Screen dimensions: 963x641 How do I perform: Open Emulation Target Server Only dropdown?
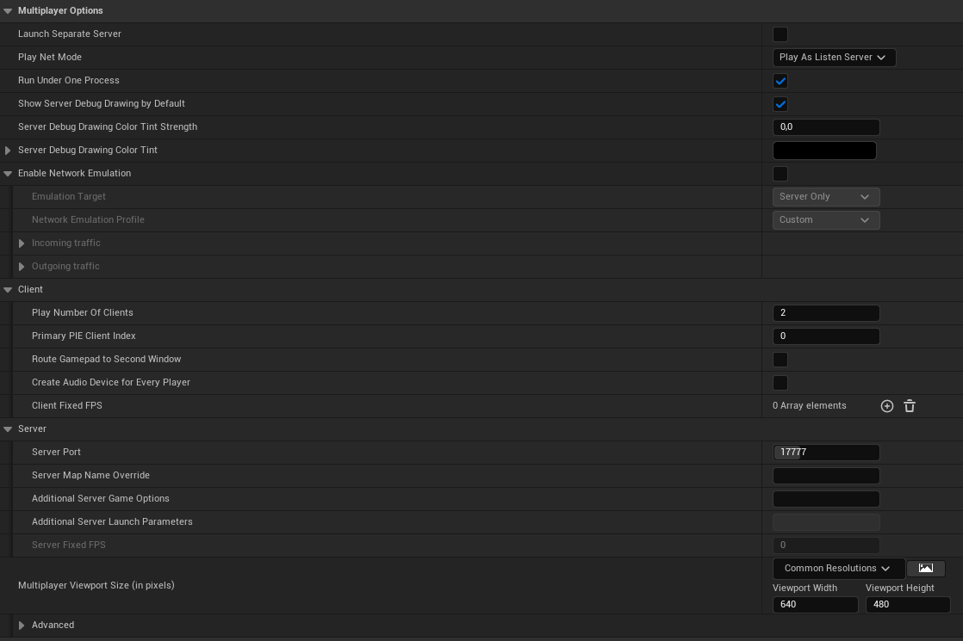(x=825, y=197)
